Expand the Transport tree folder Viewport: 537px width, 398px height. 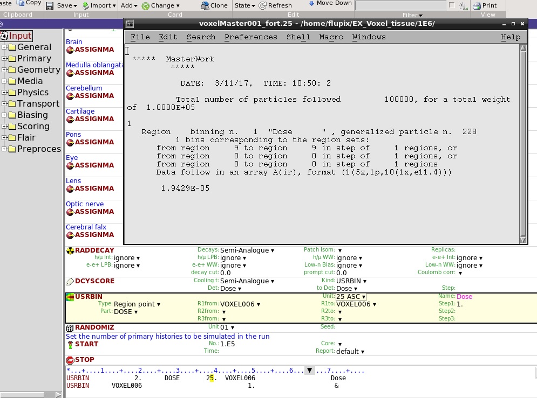4,103
